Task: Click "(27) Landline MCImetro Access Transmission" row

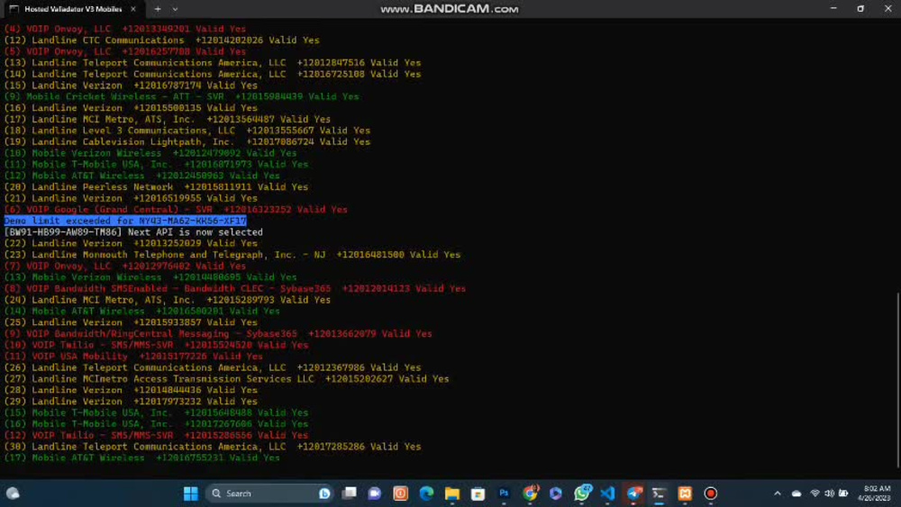Action: point(226,379)
